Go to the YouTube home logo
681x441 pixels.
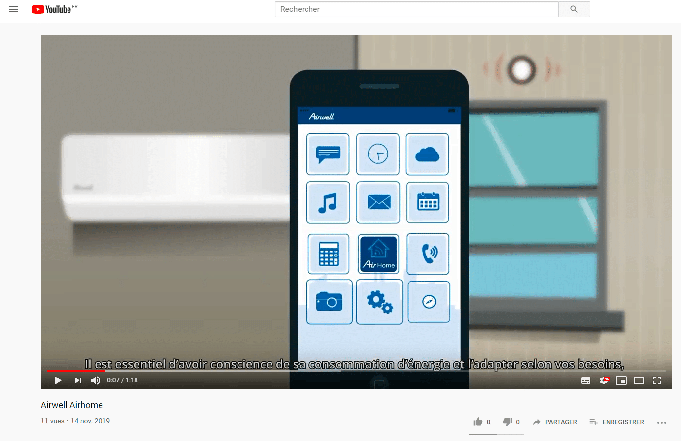[x=52, y=9]
